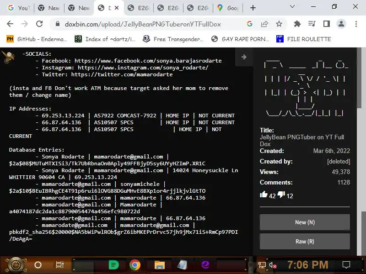Image resolution: width=366 pixels, height=274 pixels.
Task: Click the 7:06 PM taskbar clock
Action: (307, 265)
